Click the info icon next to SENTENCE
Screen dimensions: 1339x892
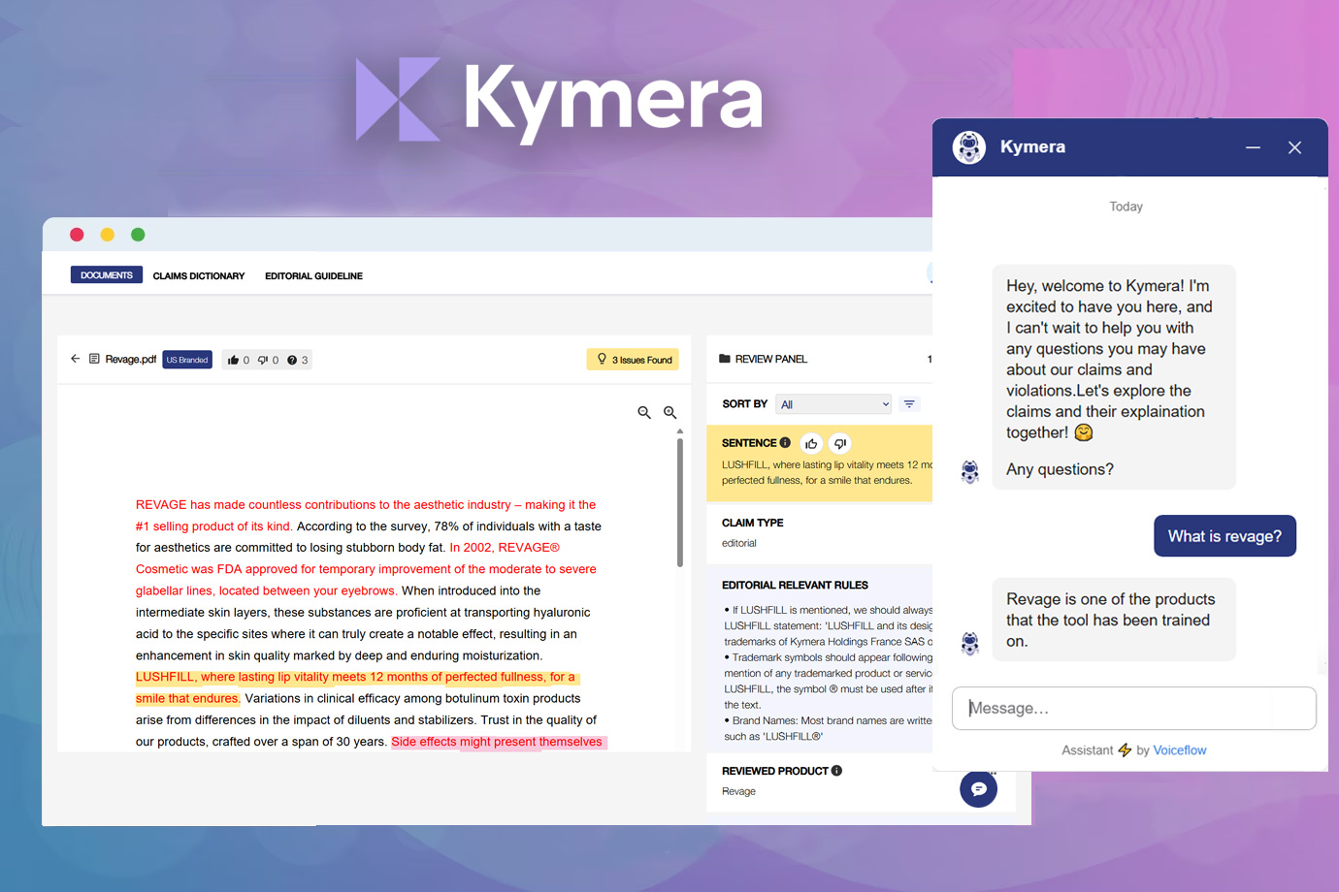click(x=785, y=442)
